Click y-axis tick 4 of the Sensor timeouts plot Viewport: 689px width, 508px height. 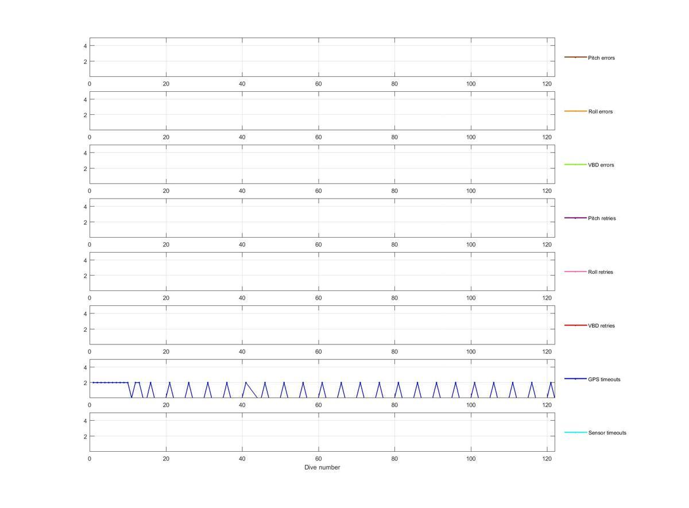pos(85,421)
